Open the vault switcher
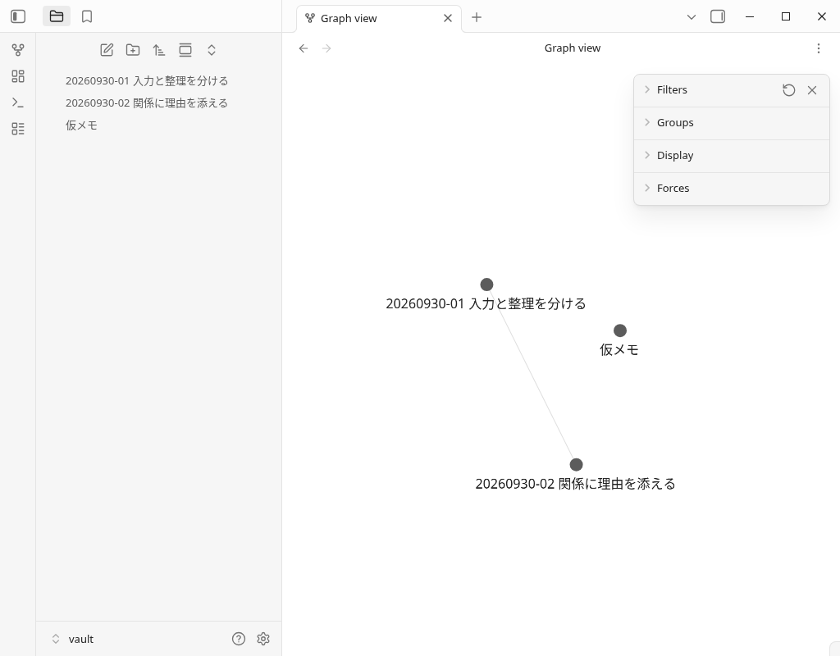The height and width of the screenshot is (656, 840). (x=72, y=639)
